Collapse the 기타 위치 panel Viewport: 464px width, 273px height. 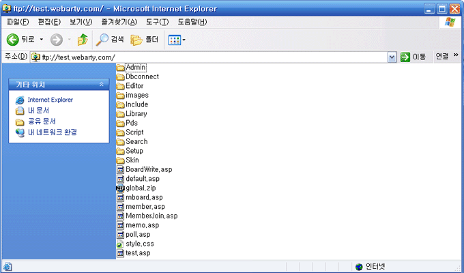coord(101,85)
